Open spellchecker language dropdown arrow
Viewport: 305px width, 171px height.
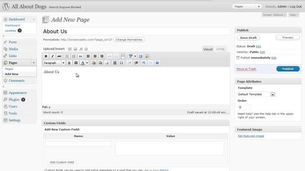(135, 56)
